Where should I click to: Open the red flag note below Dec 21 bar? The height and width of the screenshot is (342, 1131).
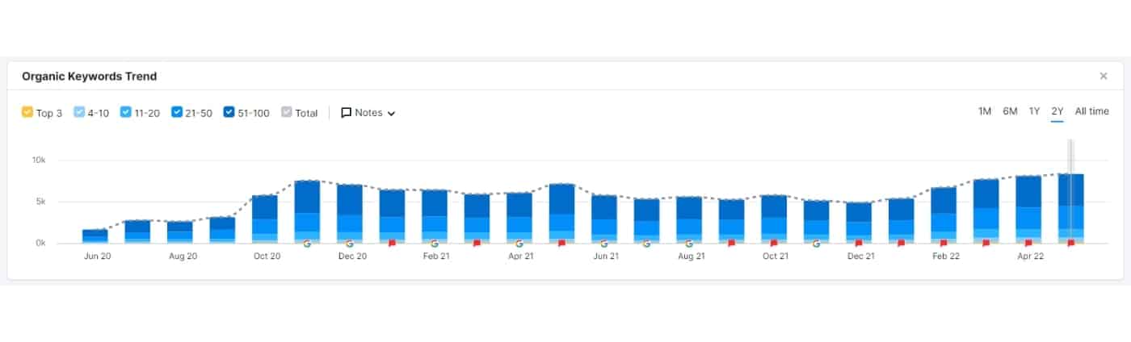[859, 243]
